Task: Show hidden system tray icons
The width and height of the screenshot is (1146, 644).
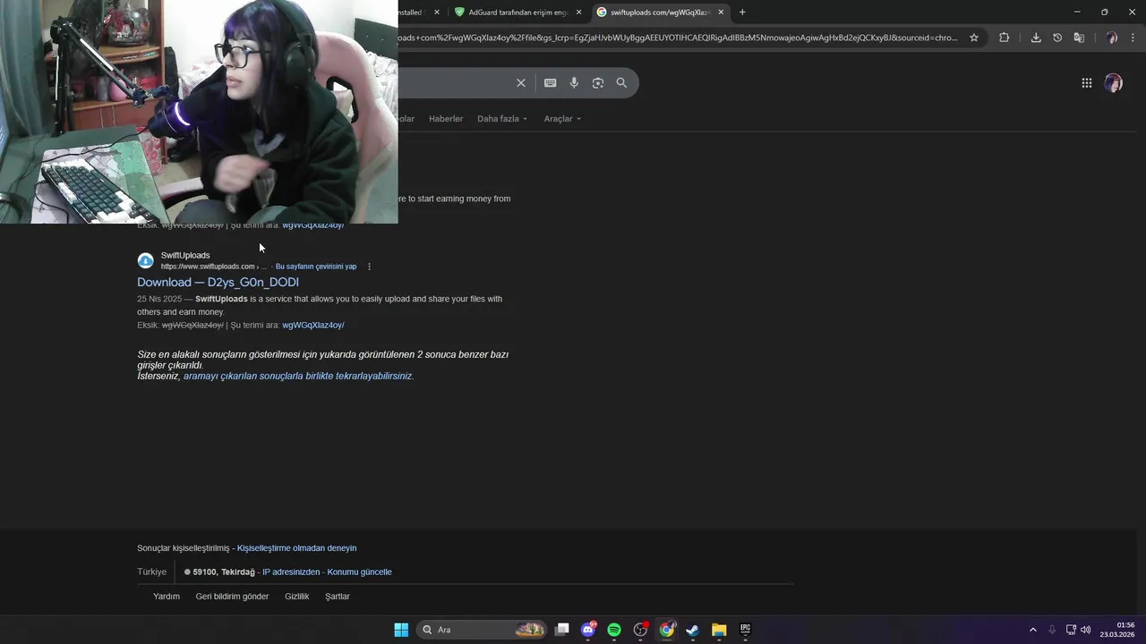Action: tap(1032, 630)
